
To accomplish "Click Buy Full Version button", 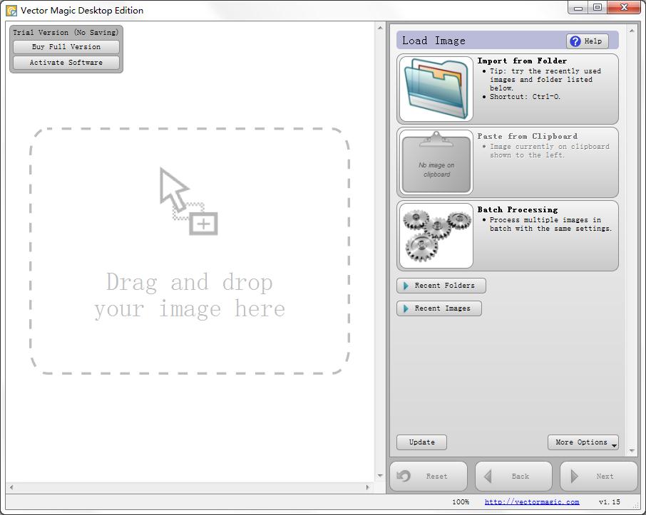I will coord(66,47).
